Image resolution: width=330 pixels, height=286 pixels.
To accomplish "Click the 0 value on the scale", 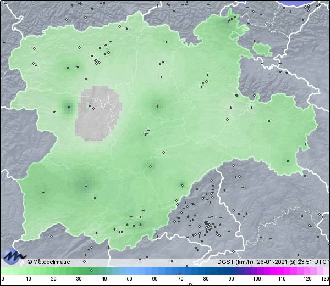I will (3, 279).
